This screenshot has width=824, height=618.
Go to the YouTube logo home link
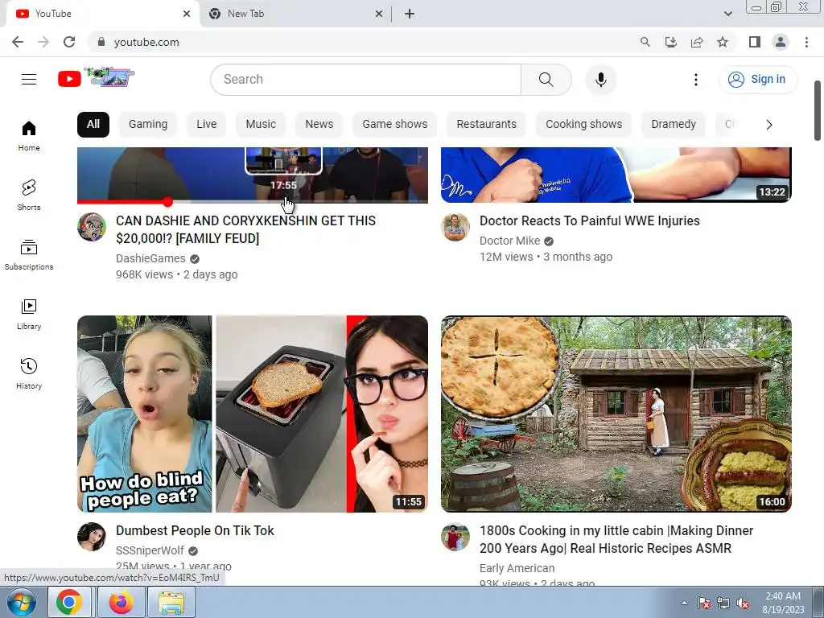point(96,78)
